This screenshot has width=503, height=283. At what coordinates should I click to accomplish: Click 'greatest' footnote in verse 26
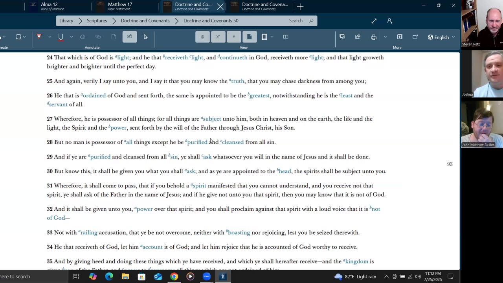click(x=259, y=96)
